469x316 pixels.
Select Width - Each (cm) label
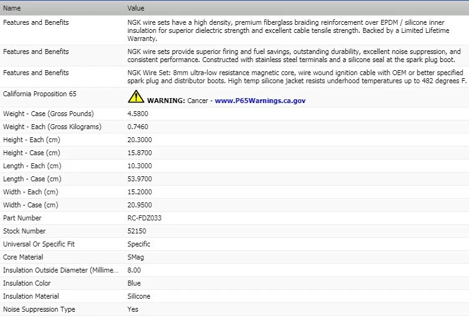tap(30, 192)
